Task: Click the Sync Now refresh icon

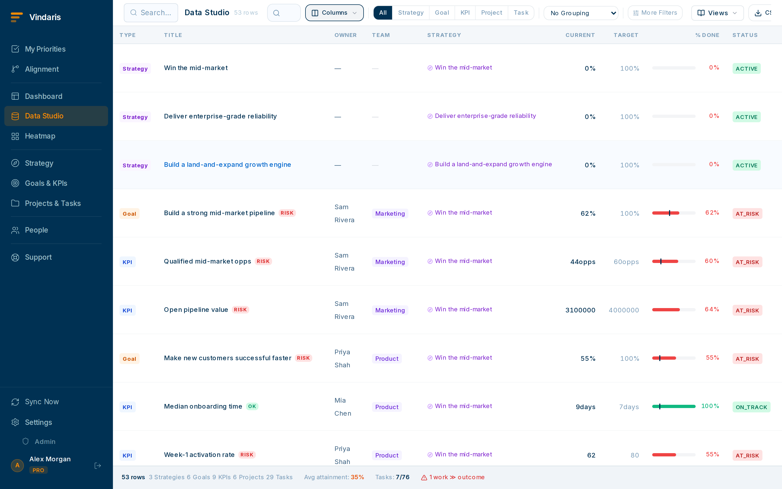Action: 15,402
